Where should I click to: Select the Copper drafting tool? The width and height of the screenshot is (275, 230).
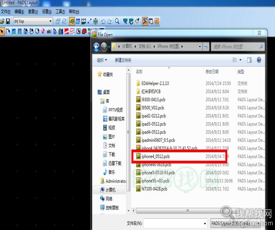click(14, 31)
